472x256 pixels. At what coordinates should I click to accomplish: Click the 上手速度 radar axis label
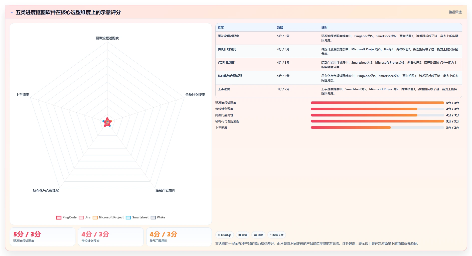[23, 95]
